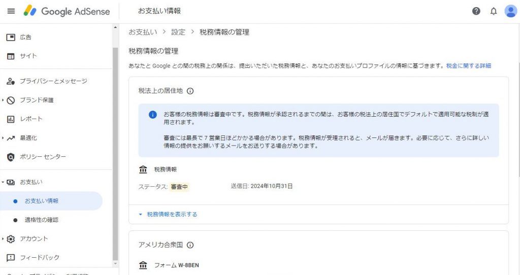Click info icon next to アメリカ合衆国

coord(190,245)
